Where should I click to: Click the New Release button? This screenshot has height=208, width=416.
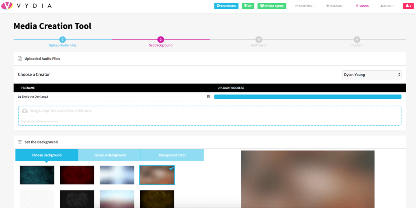[x=226, y=6]
